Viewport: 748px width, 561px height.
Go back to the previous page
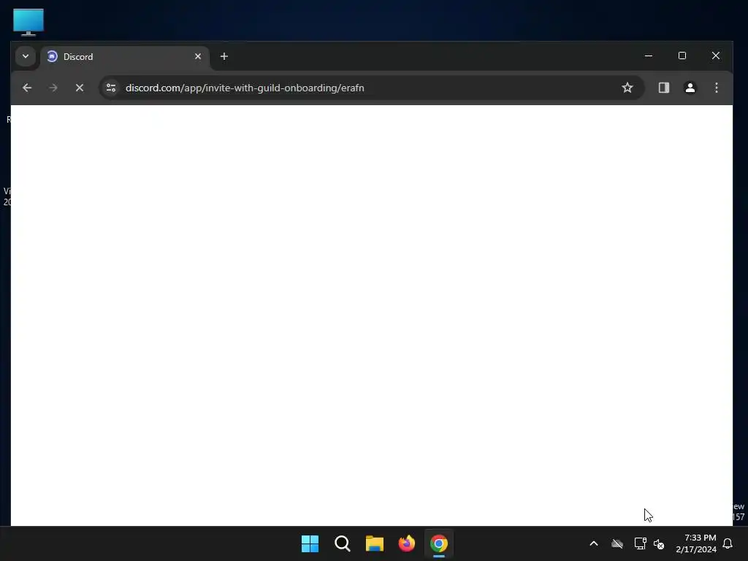coord(27,88)
